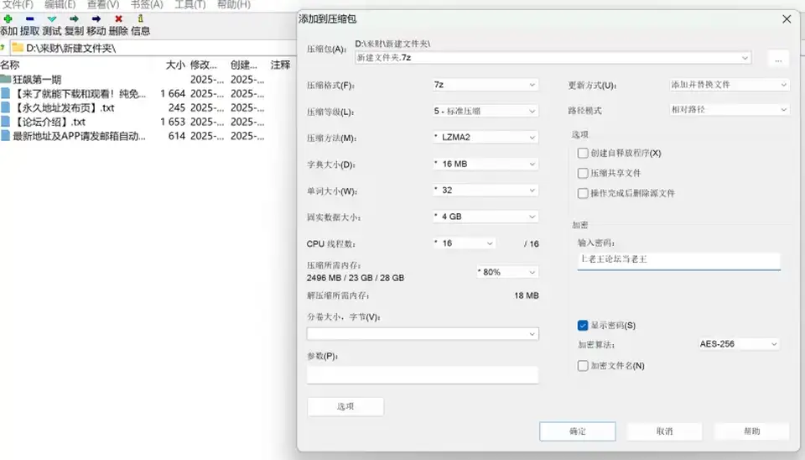The width and height of the screenshot is (805, 460).
Task: Click the red Delete (删除) X icon
Action: tap(118, 18)
